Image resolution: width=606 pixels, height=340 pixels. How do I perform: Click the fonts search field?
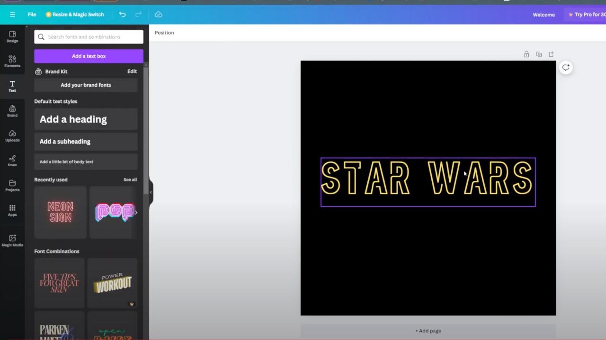[x=89, y=37]
